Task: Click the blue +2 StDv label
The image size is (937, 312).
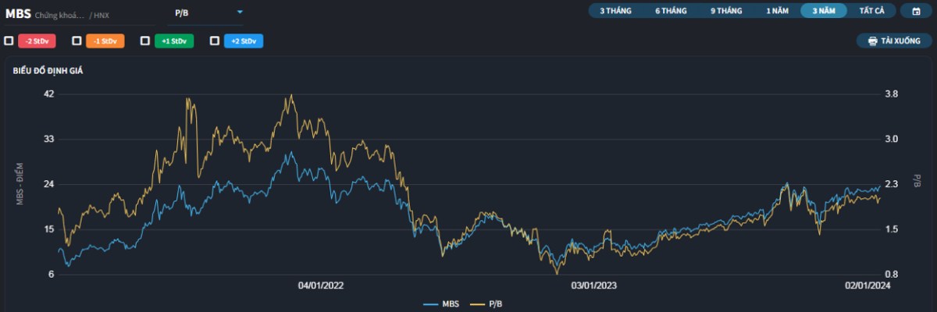Action: point(243,41)
